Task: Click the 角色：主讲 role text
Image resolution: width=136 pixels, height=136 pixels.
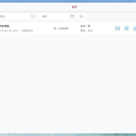Action: click(x=86, y=31)
